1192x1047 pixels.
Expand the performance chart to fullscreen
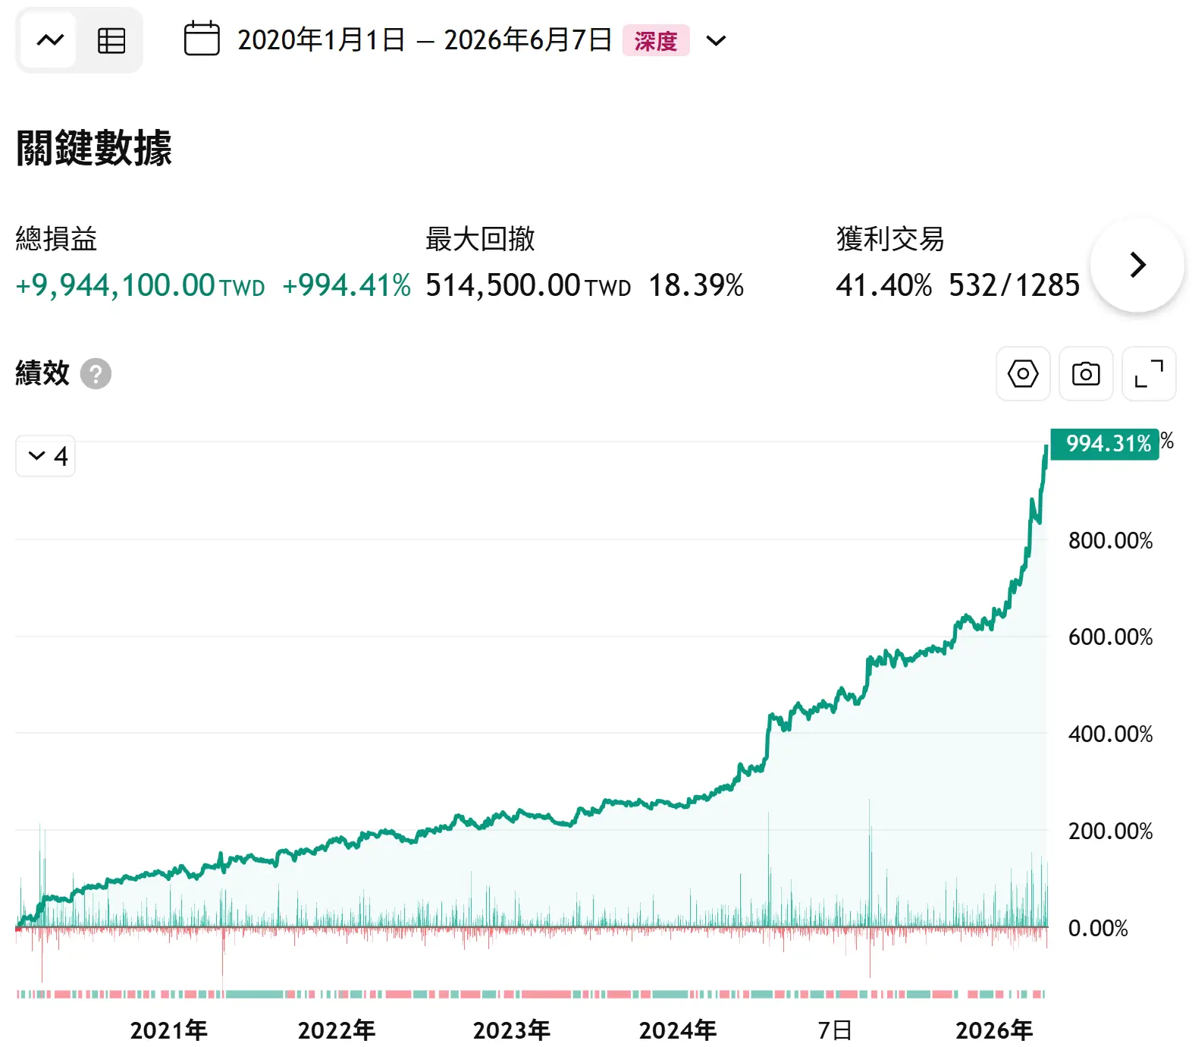(1149, 373)
